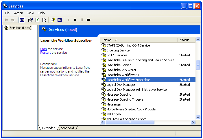The image size is (203, 139).
Task: Select Message Queuing Triggers service
Action: click(x=125, y=99)
